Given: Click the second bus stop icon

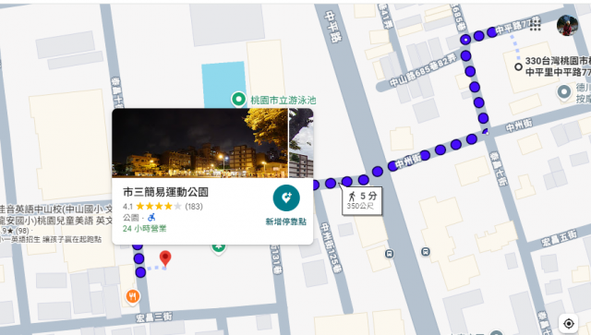Looking at the screenshot, I should (426, 251).
